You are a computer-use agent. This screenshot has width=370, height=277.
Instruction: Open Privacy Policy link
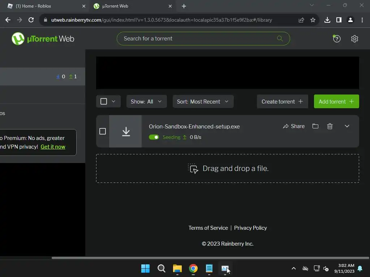250,228
